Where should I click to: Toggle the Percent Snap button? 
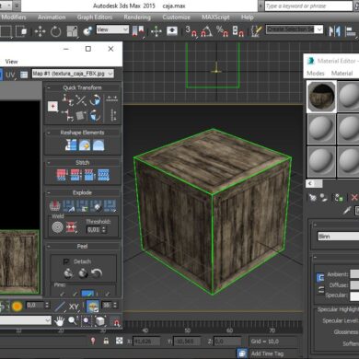pyautogui.click(x=222, y=31)
